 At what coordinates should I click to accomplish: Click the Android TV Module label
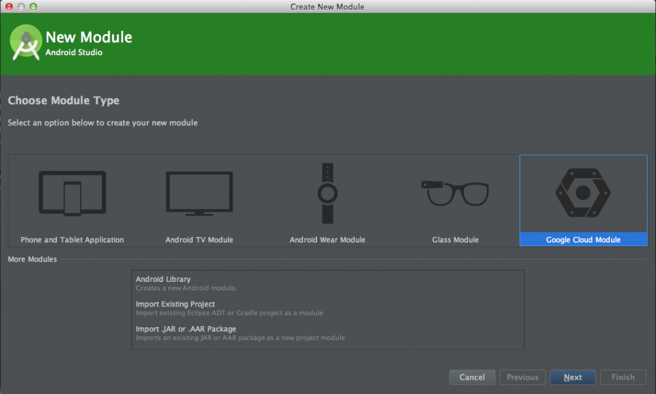199,240
